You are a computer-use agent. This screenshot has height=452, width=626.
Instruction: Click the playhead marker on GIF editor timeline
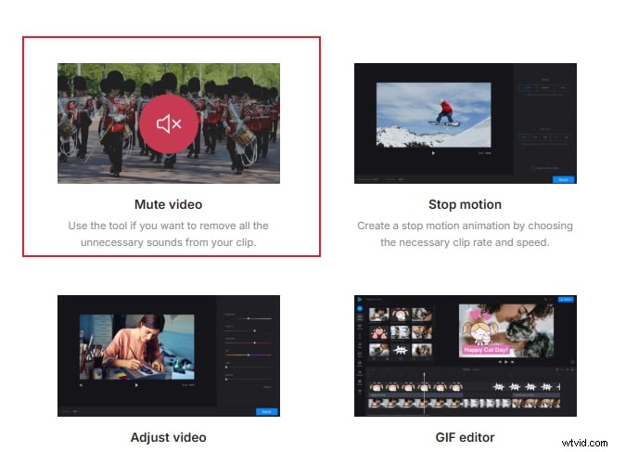tap(425, 394)
